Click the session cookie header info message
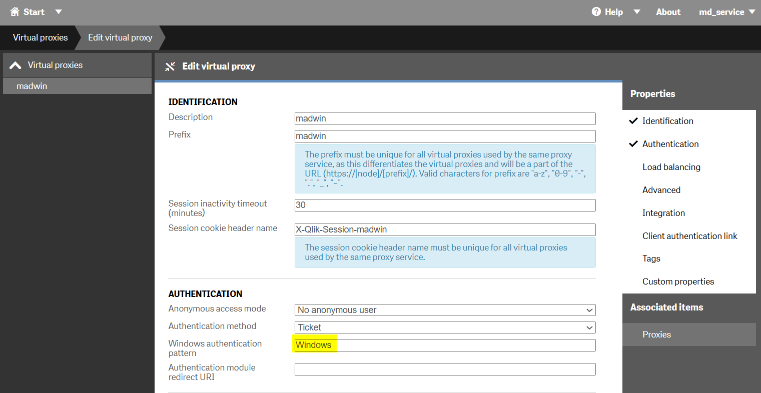Viewport: 761px width, 393px height. tap(445, 252)
